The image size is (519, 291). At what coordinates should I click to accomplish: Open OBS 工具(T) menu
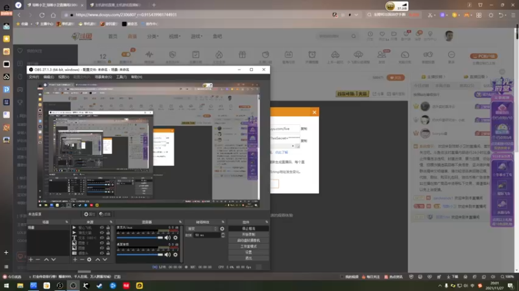pyautogui.click(x=121, y=77)
